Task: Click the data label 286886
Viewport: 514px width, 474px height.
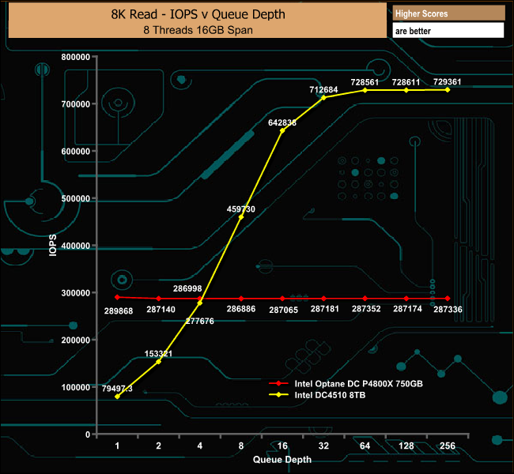Action: (241, 309)
